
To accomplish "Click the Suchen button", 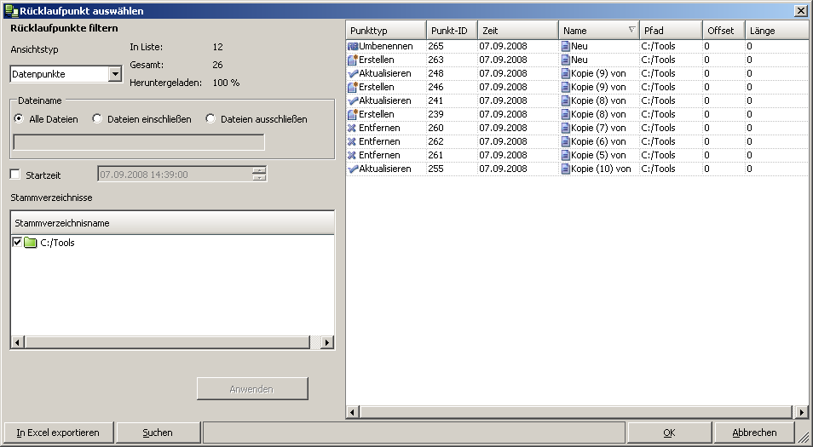I will click(158, 433).
